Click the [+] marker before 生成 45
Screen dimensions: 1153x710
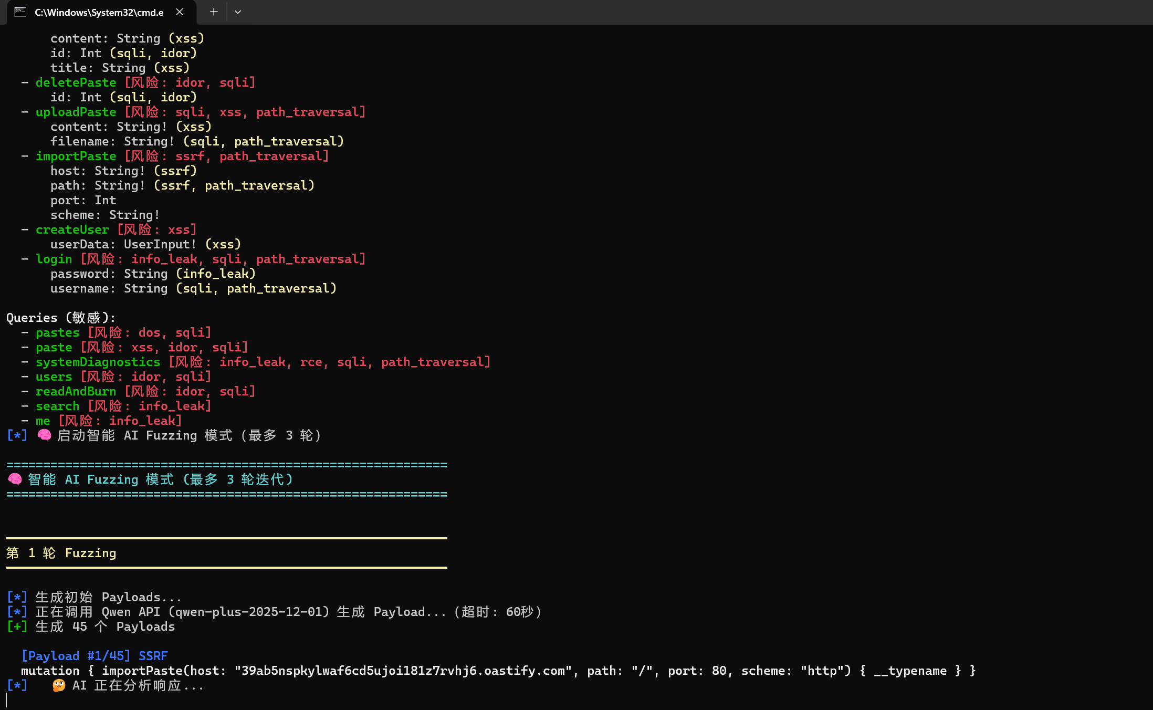[17, 627]
